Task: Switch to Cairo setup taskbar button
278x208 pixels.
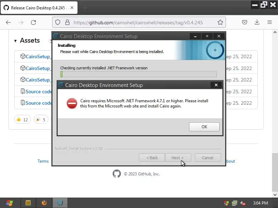Action: pyautogui.click(x=60, y=203)
